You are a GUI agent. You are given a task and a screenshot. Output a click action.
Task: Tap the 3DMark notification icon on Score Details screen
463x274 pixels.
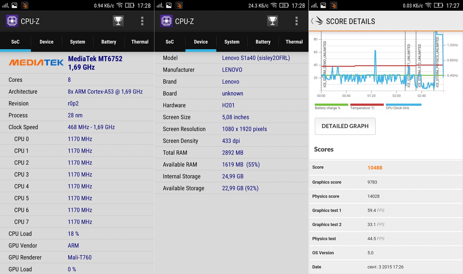[333, 5]
